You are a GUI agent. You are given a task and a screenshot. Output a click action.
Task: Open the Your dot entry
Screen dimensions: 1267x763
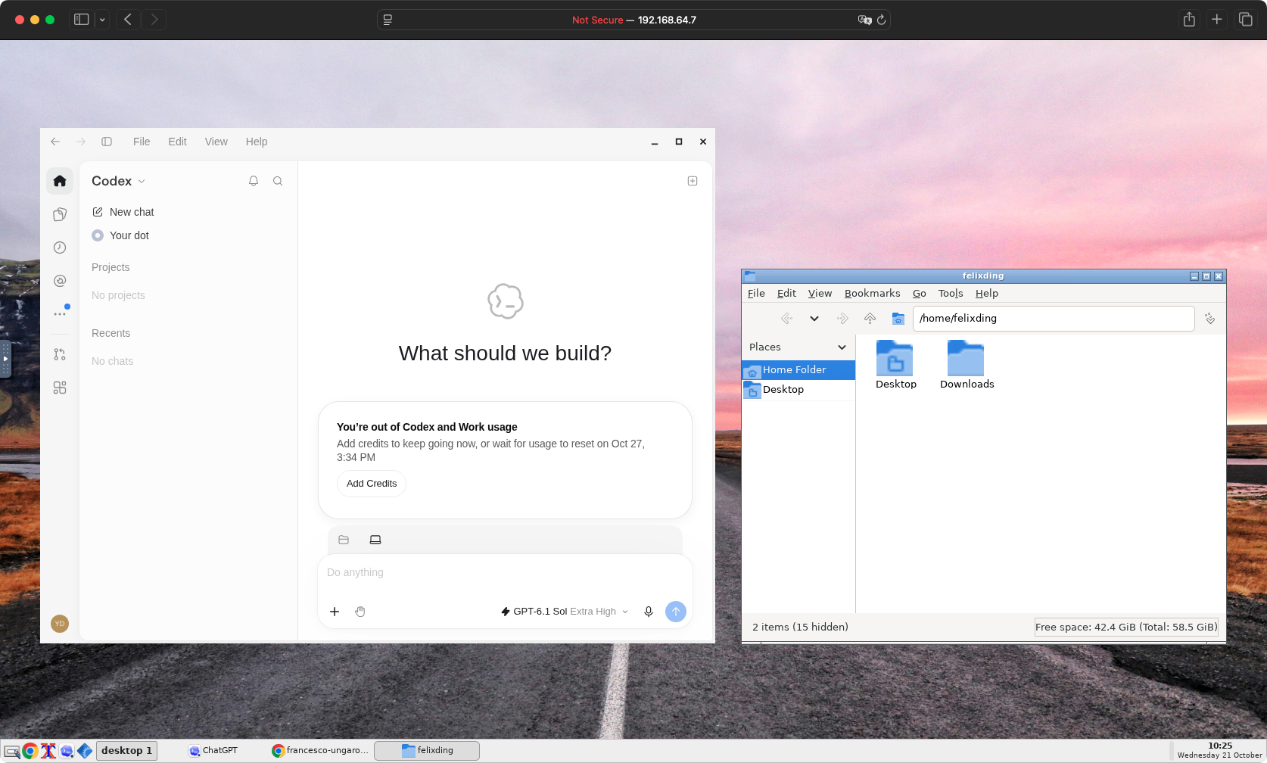pyautogui.click(x=121, y=235)
